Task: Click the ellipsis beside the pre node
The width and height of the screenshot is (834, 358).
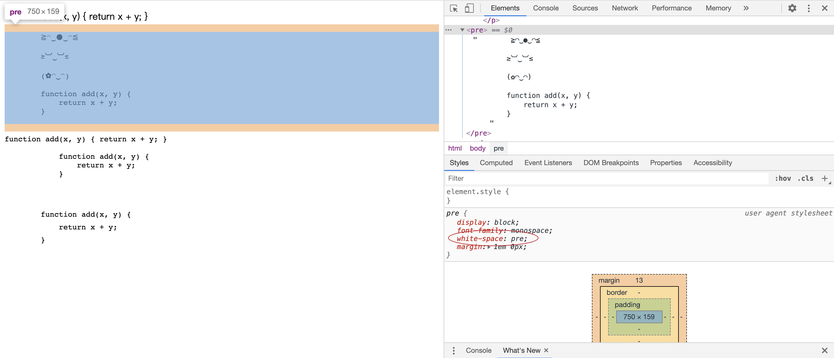Action: point(448,30)
